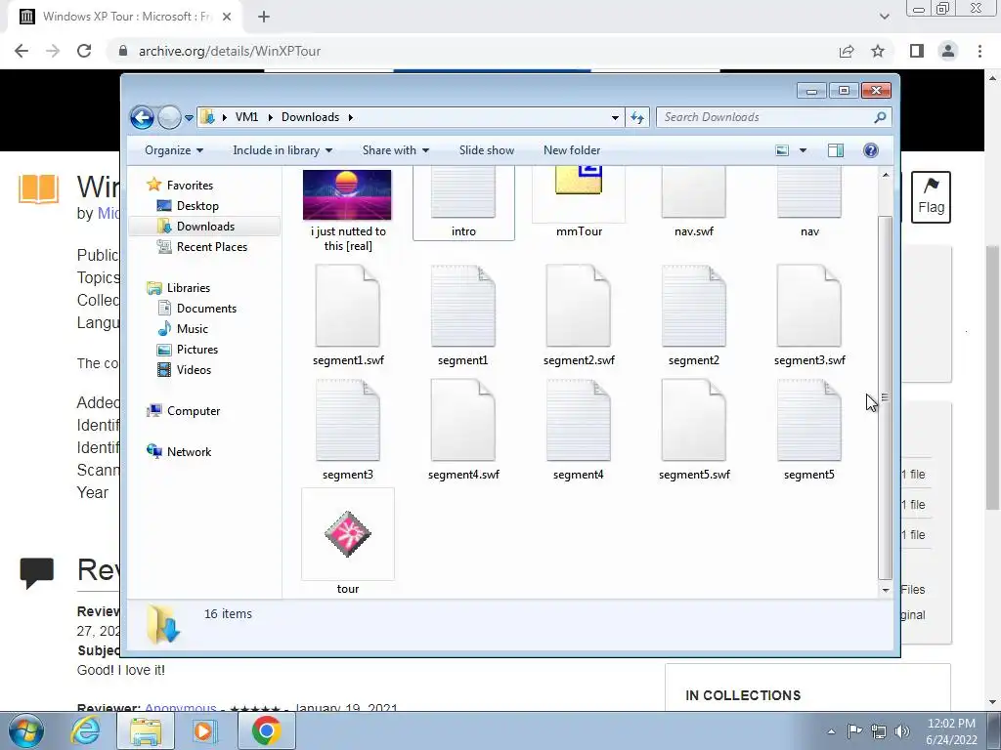Open Windows Media Player from taskbar
Image resolution: width=1001 pixels, height=750 pixels.
(x=205, y=730)
